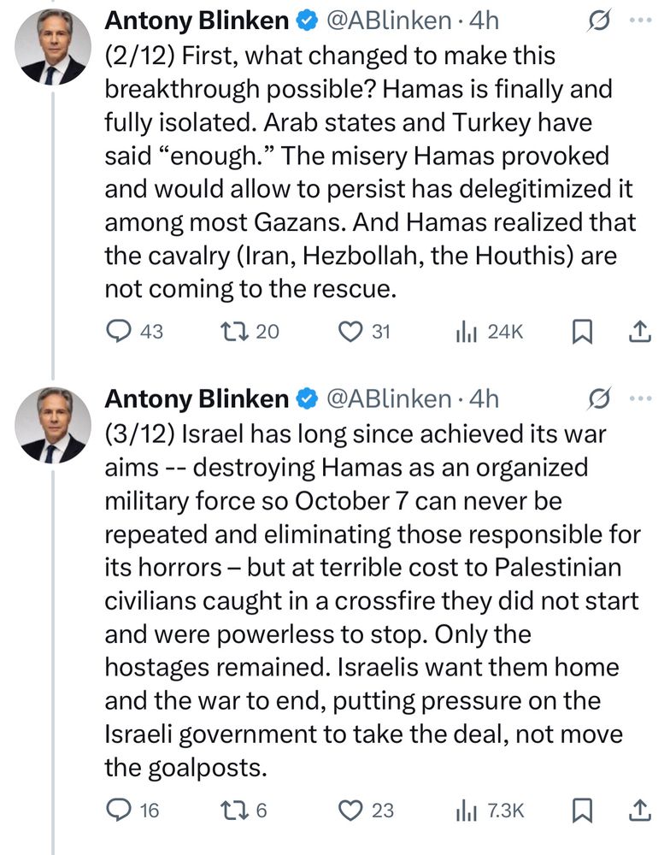The image size is (670, 855).
Task: View analytics for the 7.3K-views tweet
Action: click(x=465, y=810)
